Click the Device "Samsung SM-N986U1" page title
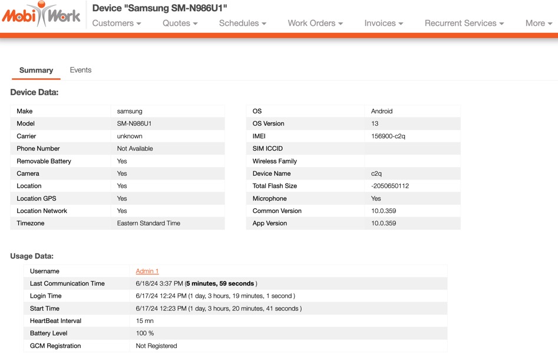The image size is (558, 363). pyautogui.click(x=160, y=8)
